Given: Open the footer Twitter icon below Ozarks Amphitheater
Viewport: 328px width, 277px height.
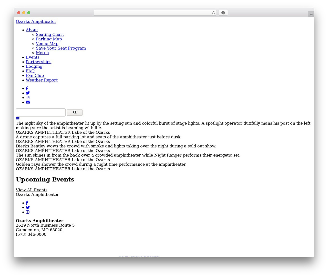Looking at the screenshot, I should click(x=28, y=207).
